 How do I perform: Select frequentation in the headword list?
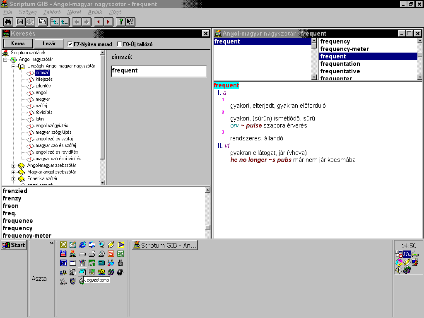340,64
